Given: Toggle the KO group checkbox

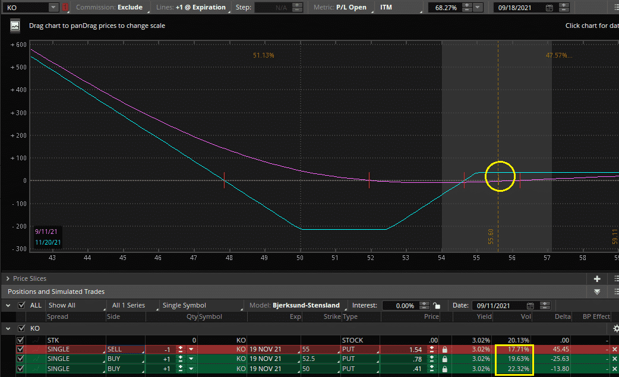Looking at the screenshot, I should (x=21, y=328).
